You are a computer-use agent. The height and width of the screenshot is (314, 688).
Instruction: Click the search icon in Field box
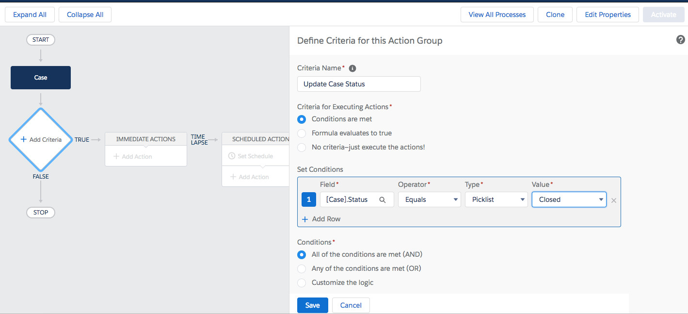coord(382,199)
